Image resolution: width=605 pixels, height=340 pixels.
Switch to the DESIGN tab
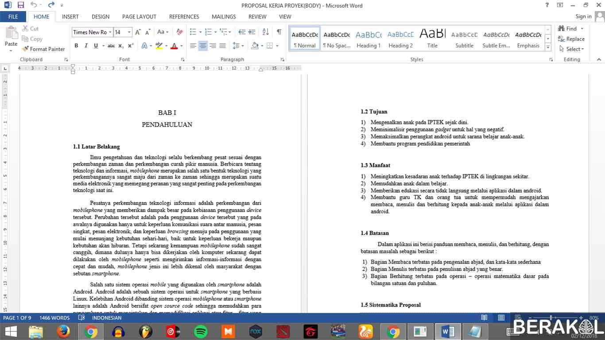(x=101, y=17)
